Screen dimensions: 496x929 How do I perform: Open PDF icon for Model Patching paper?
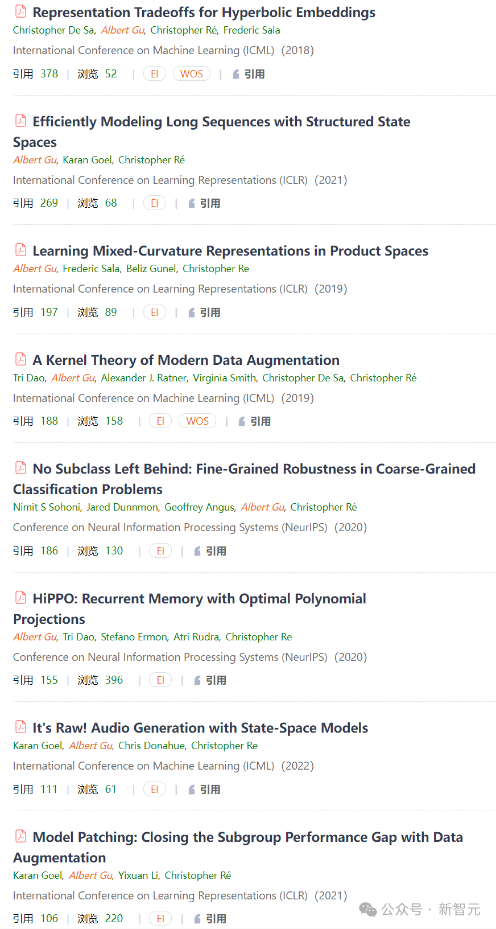click(x=20, y=836)
